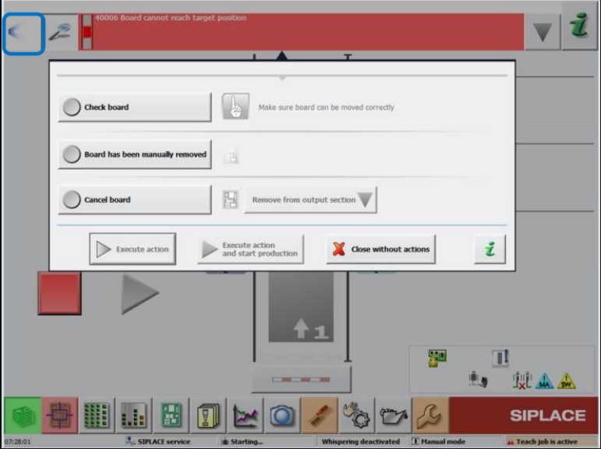The width and height of the screenshot is (601, 449).
Task: Click the locked board status icon
Action: click(x=437, y=358)
